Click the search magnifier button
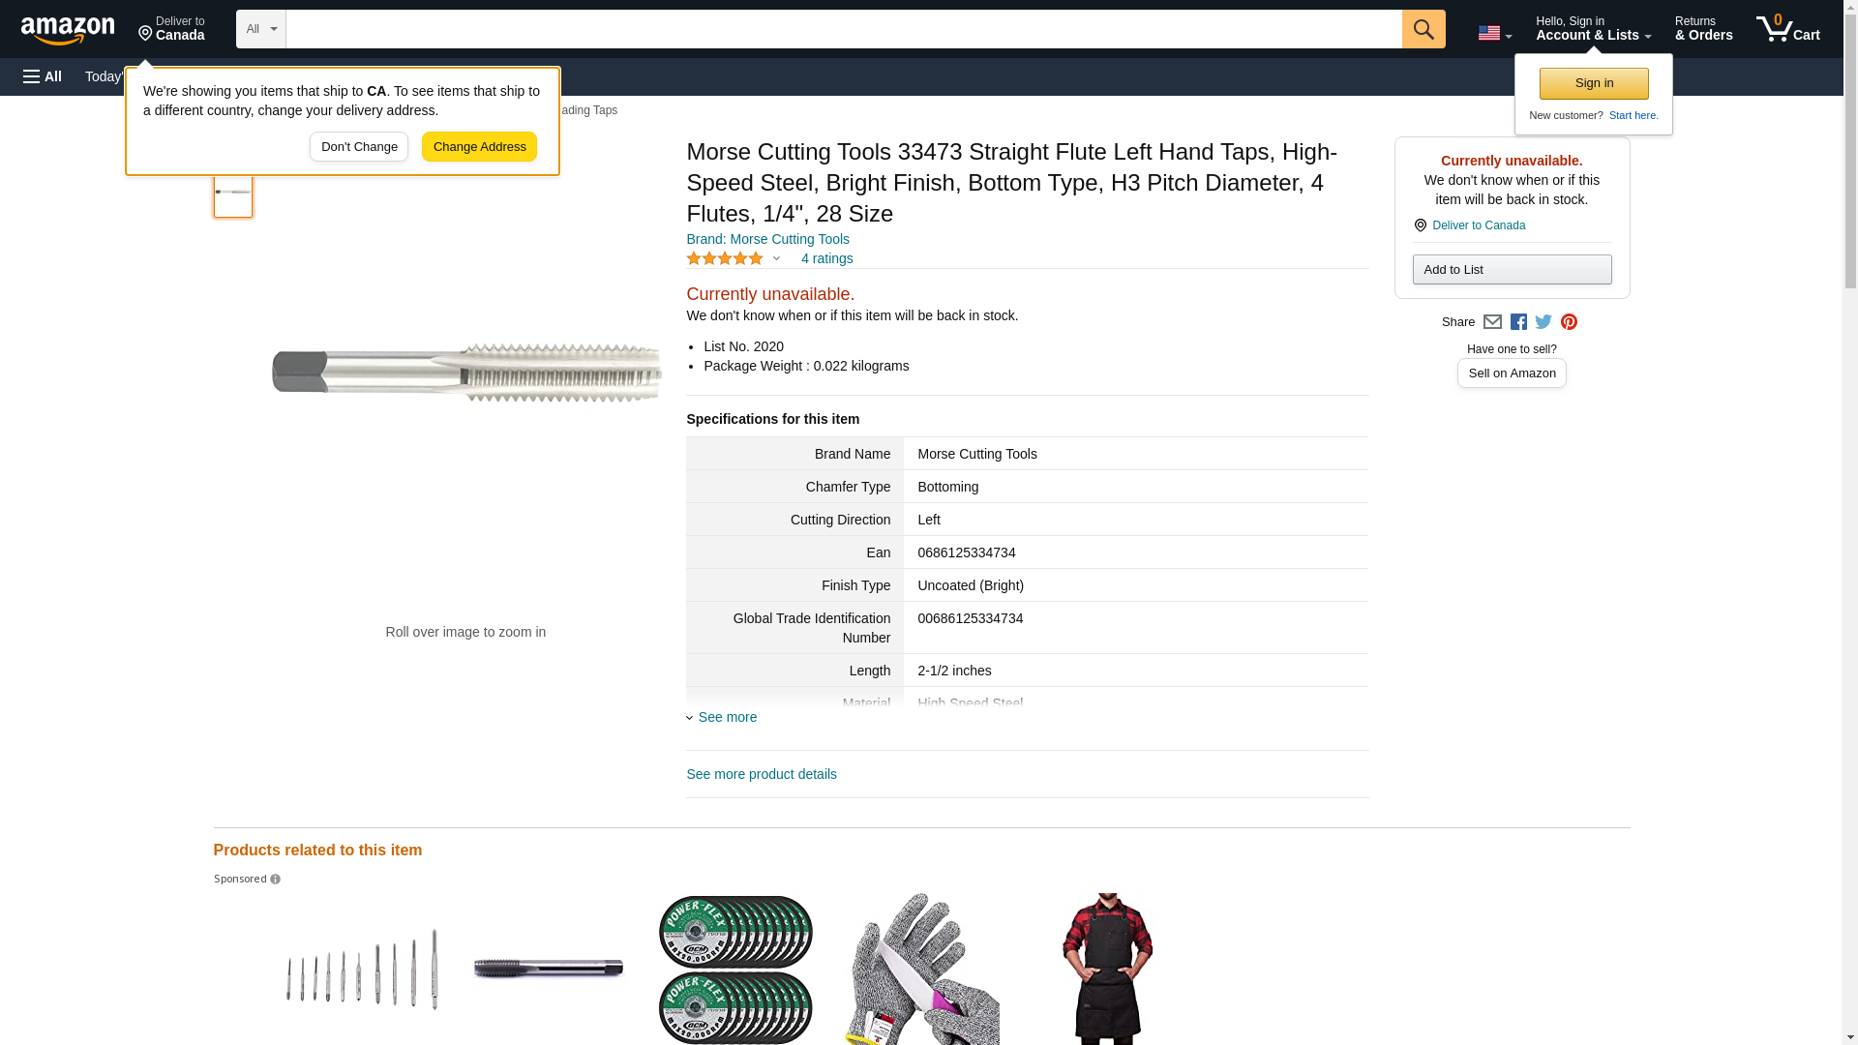Viewport: 1858px width, 1045px height. tap(1423, 29)
